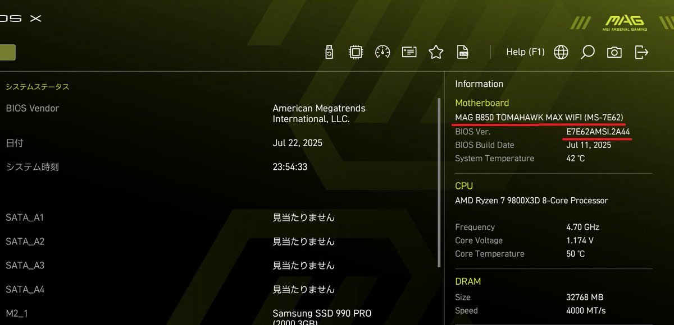
Task: Click BIOS Build Date Jul 11, 2025
Action: 589,145
